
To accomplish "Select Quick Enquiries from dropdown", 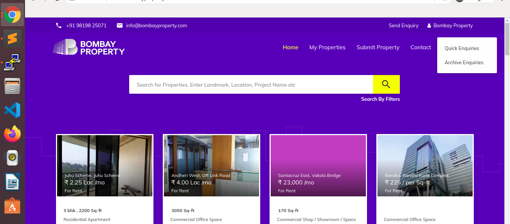I will (461, 48).
